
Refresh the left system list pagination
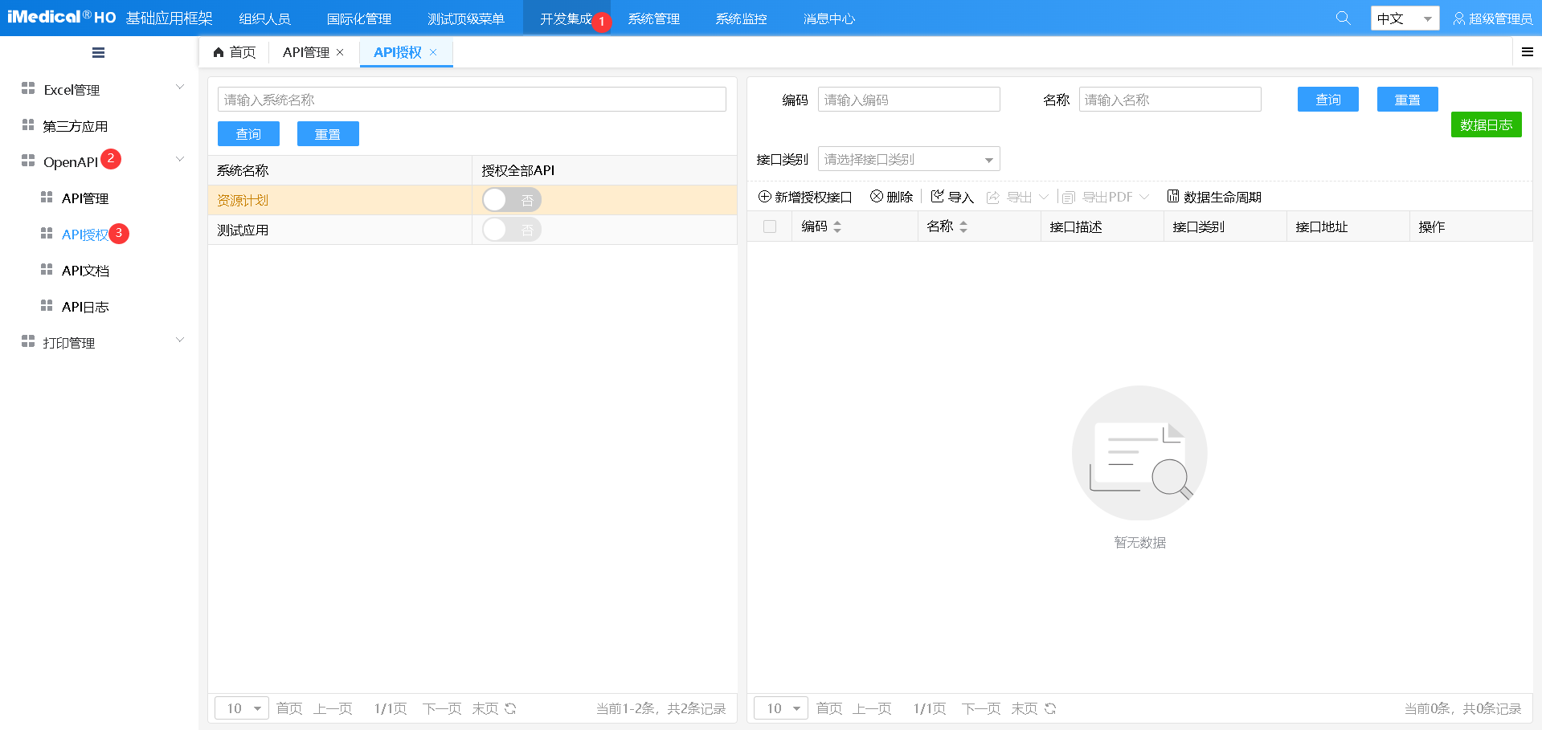click(x=510, y=708)
